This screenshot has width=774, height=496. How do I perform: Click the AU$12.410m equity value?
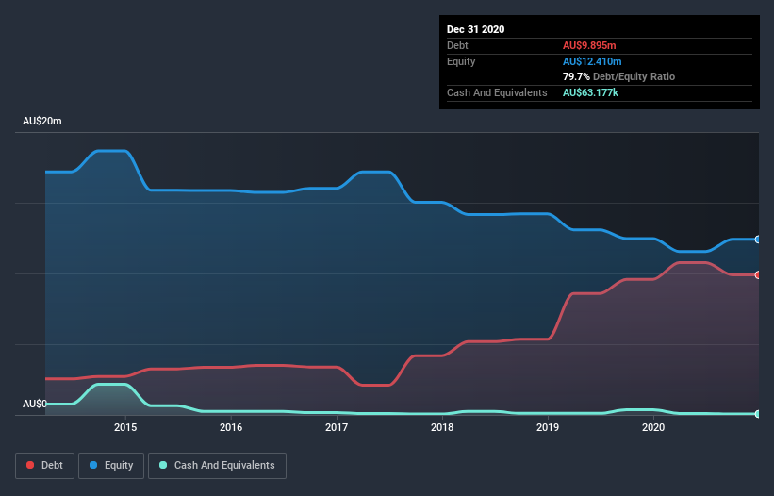[x=592, y=61]
